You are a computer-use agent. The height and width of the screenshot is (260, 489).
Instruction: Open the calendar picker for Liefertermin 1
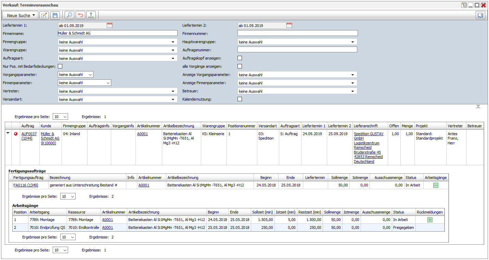pyautogui.click(x=110, y=25)
